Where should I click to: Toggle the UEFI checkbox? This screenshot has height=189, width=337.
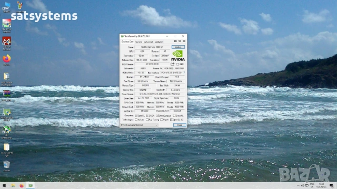[177, 64]
